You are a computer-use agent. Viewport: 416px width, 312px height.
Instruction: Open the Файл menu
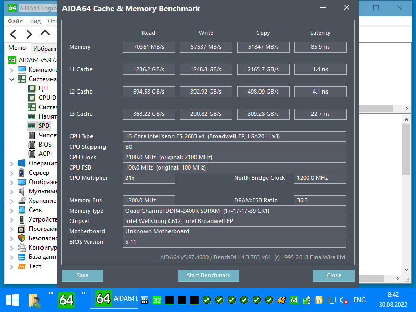(x=16, y=21)
